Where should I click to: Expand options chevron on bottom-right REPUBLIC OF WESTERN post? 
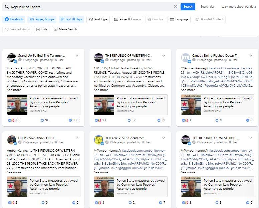click(251, 138)
